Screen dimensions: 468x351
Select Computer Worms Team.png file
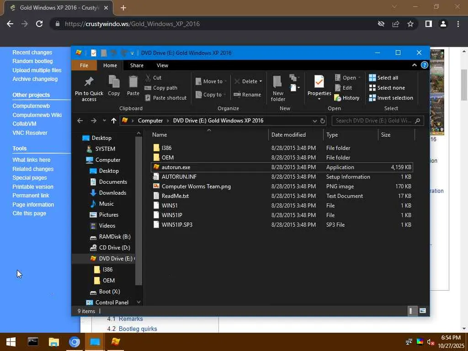(196, 186)
